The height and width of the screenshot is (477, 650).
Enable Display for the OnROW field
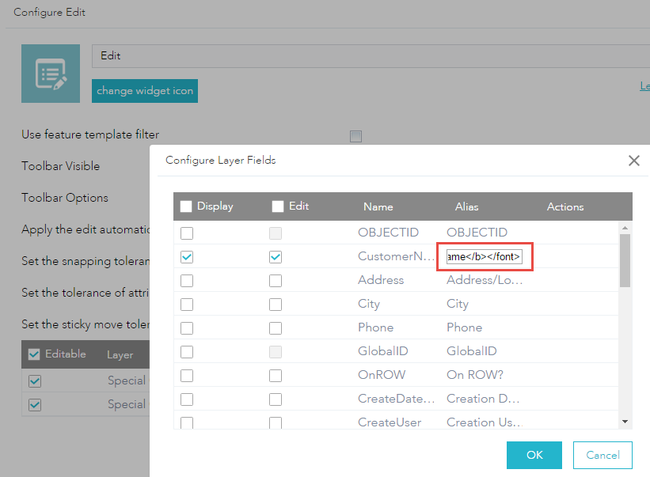click(x=187, y=376)
